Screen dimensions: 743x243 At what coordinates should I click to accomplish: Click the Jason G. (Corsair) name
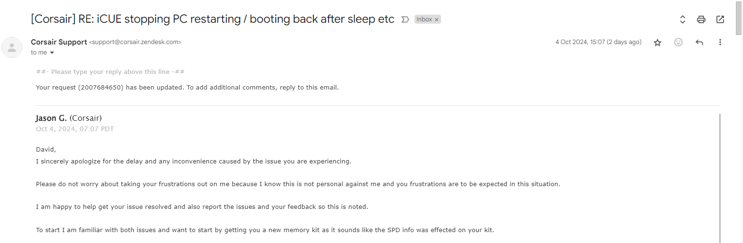[x=69, y=118]
